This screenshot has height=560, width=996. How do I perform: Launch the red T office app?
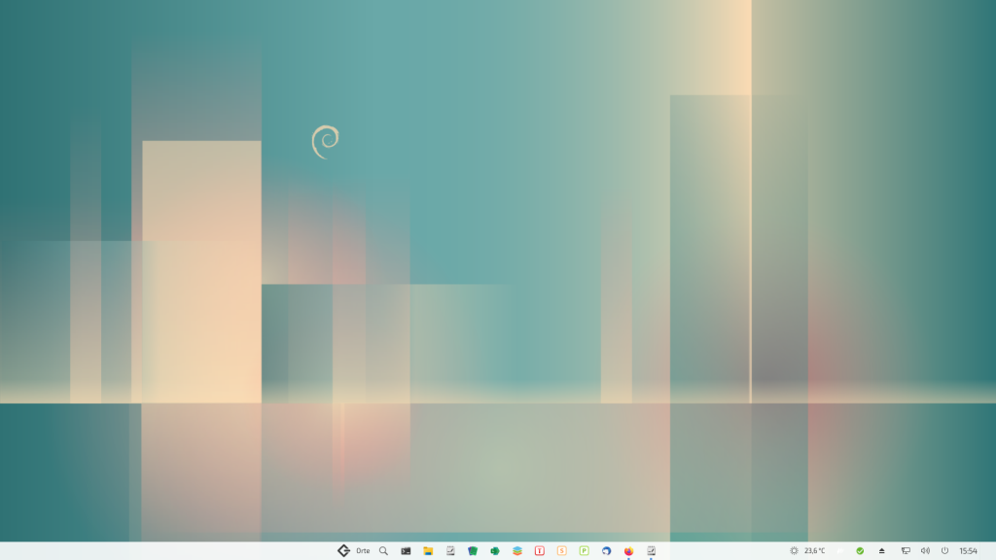pos(540,550)
